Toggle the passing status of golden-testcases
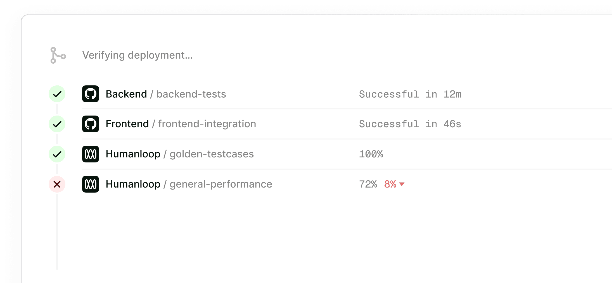This screenshot has height=283, width=612. pos(57,154)
